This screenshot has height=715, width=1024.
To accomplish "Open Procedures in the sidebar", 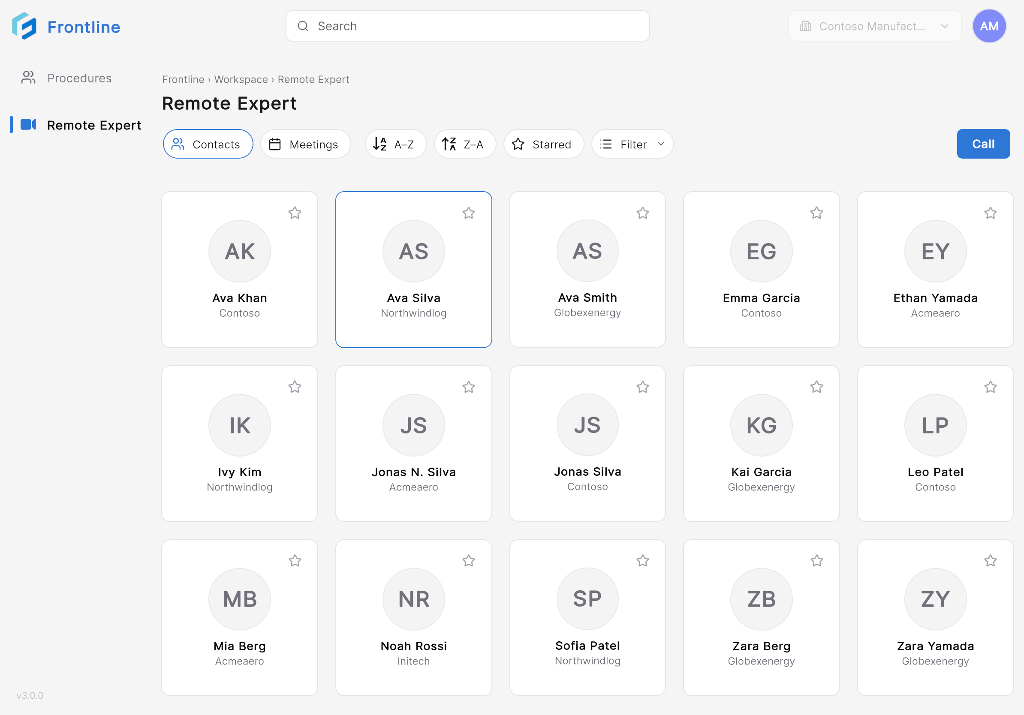I will click(66, 78).
